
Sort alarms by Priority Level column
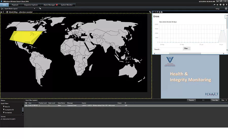43,103
